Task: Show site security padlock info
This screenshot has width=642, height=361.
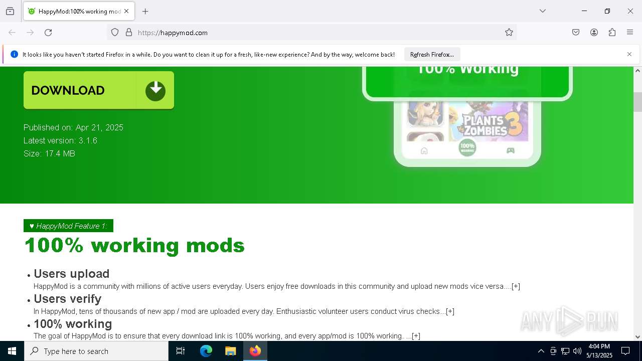Action: tap(129, 33)
